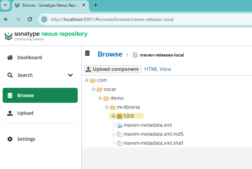Viewport: 252px width, 169px height.
Task: Click the mi-libreria folder icon
Action: [113, 107]
